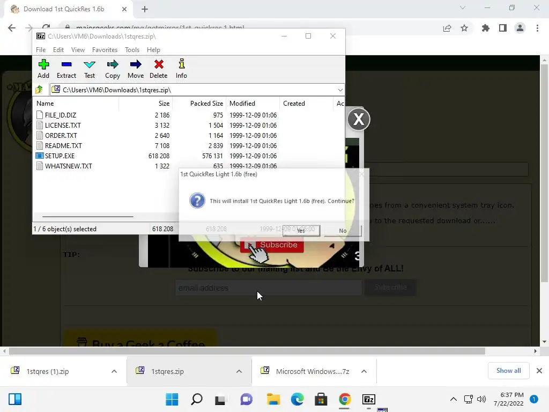Click the Extract toolbar icon
The image size is (549, 412).
point(66,69)
